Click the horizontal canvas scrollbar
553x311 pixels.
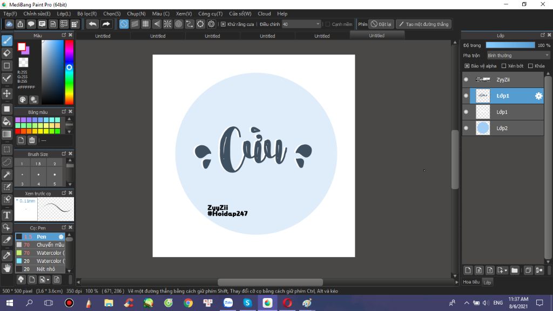[x=270, y=282]
